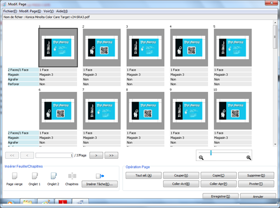Image resolution: width=280 pixels, height=208 pixels.
Task: Close the Modif. Page window
Action: pyautogui.click(x=271, y=3)
